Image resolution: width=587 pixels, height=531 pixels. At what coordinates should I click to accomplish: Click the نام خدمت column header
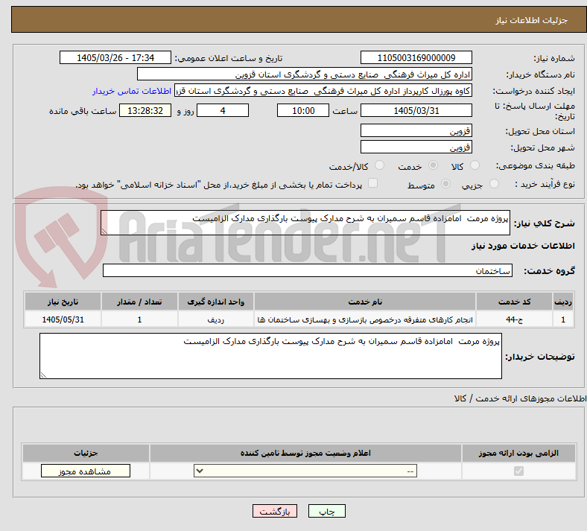[x=364, y=302]
